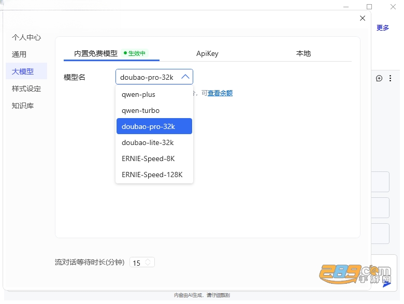
Task: Click the wait-time stepper arrows
Action: coord(148,262)
